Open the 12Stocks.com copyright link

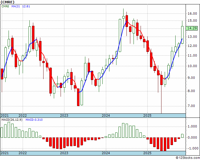coord(188,158)
